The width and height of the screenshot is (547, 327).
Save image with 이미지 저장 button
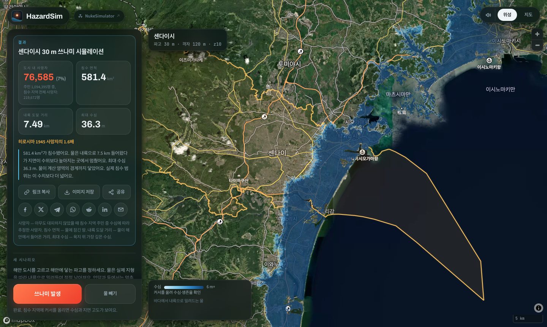point(79,192)
